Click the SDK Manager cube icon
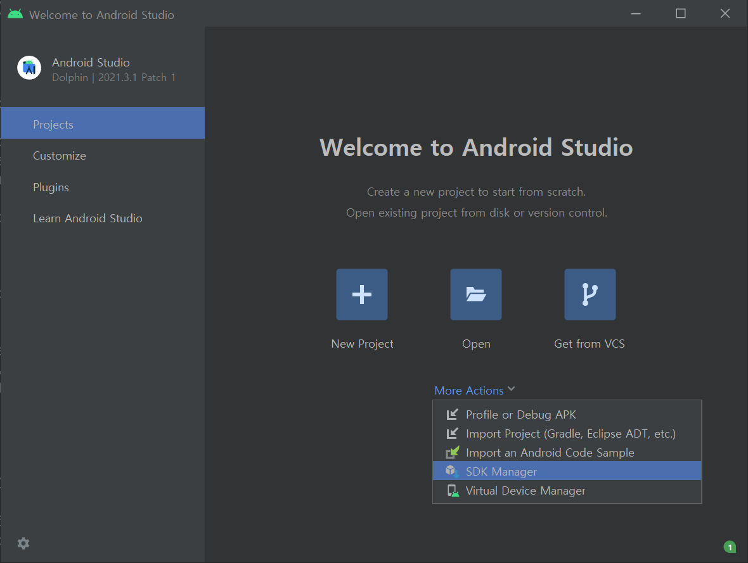748x563 pixels. point(452,471)
